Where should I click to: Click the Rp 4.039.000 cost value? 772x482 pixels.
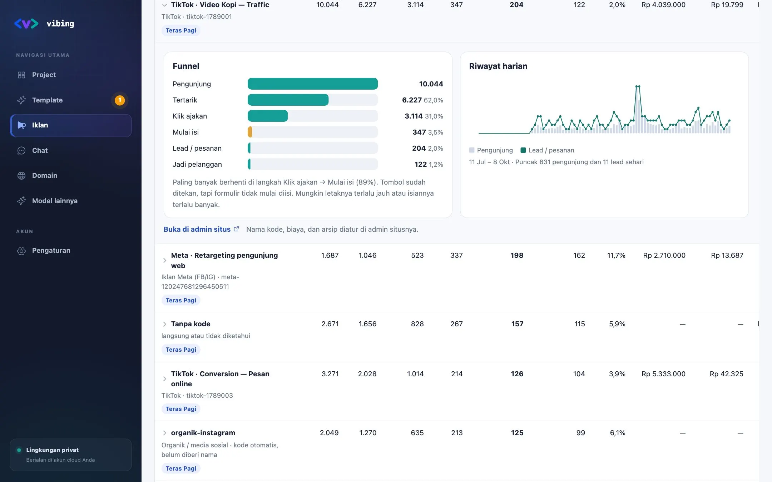pyautogui.click(x=663, y=5)
